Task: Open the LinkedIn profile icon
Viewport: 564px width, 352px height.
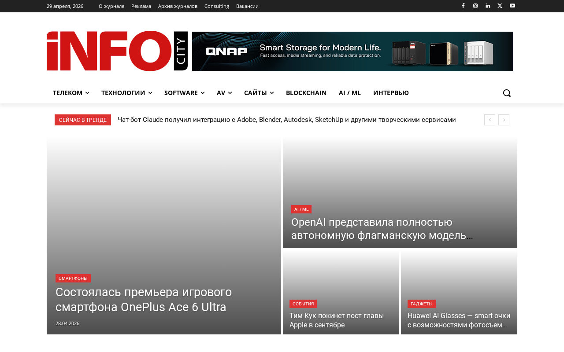Action: click(488, 6)
